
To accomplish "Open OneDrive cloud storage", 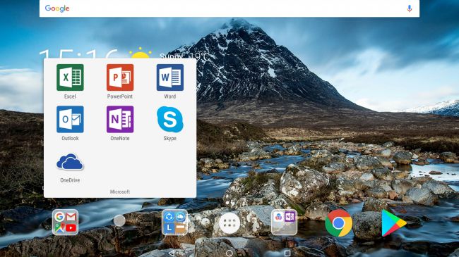I will click(x=70, y=162).
